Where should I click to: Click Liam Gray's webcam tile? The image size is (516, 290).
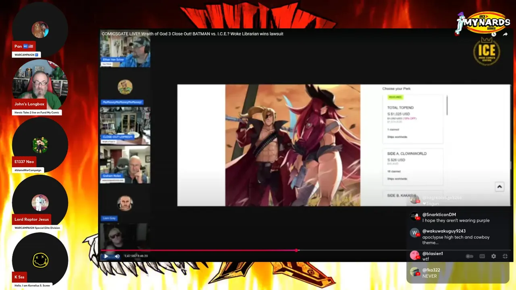pyautogui.click(x=125, y=203)
